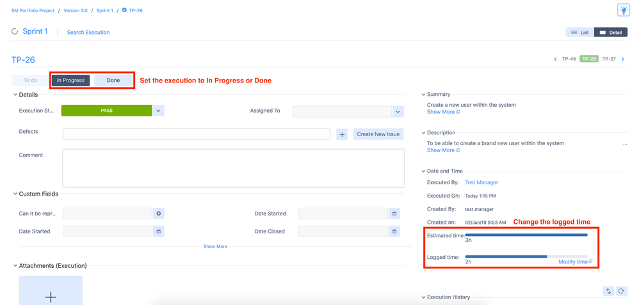This screenshot has height=305, width=639.
Task: Open calendar picker for Date Closed
Action: coord(394,231)
